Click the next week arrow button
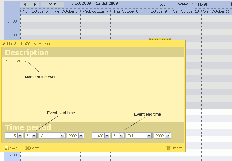 35,4
